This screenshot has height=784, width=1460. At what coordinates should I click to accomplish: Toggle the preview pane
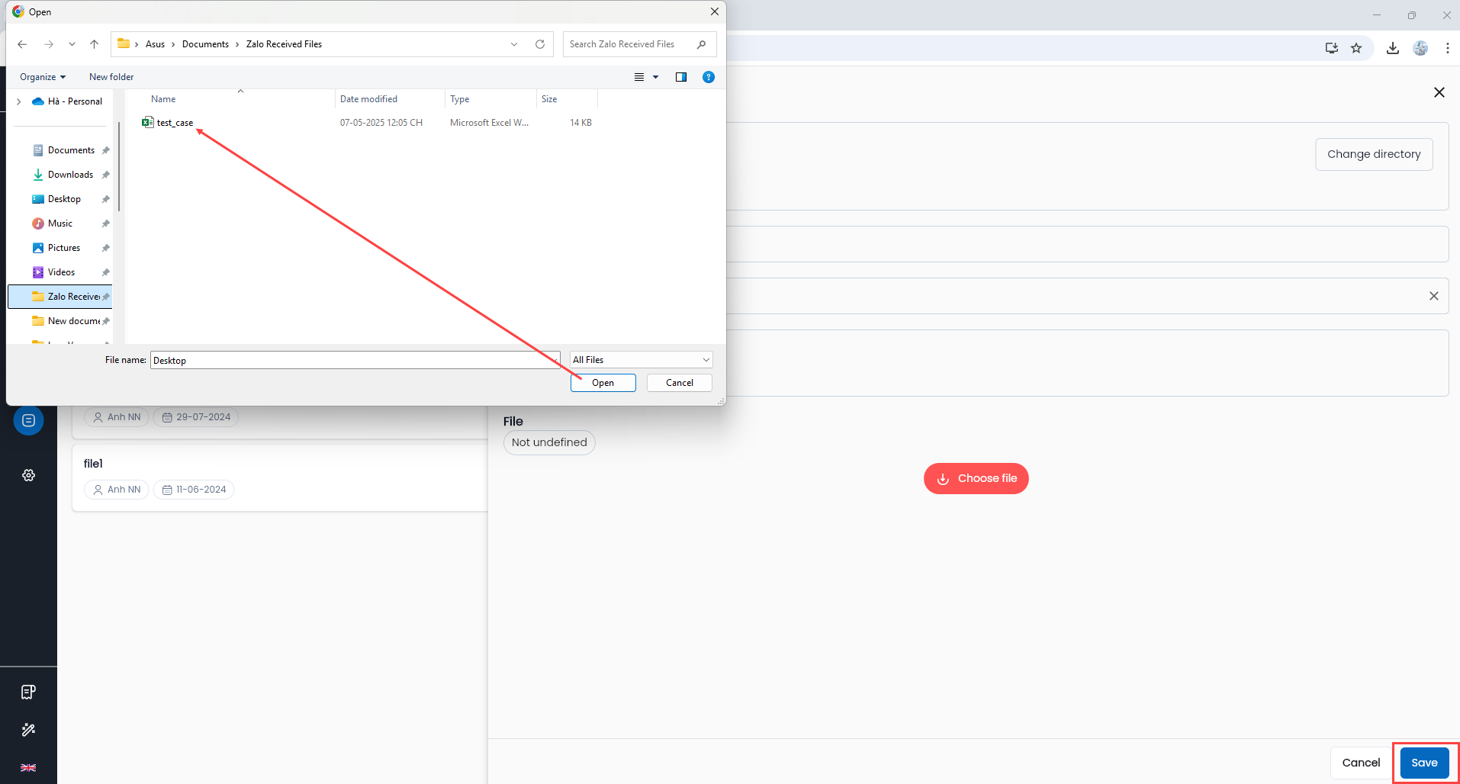point(681,77)
